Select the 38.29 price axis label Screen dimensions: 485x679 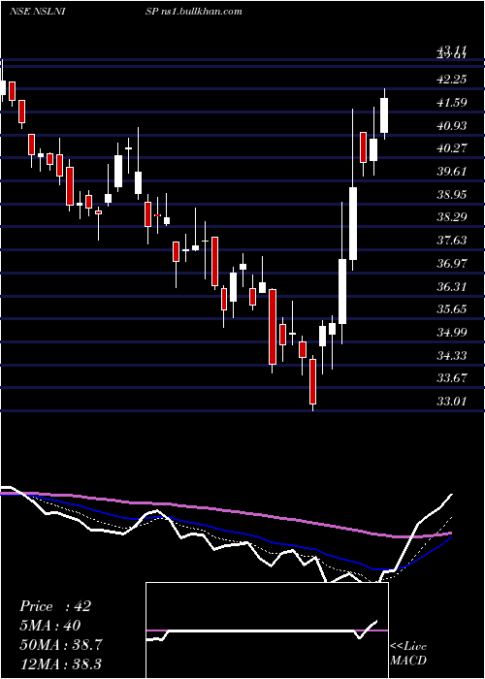(452, 216)
